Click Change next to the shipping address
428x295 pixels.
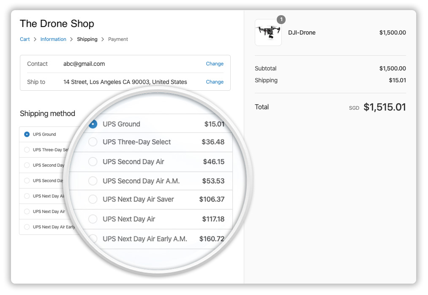(x=215, y=82)
